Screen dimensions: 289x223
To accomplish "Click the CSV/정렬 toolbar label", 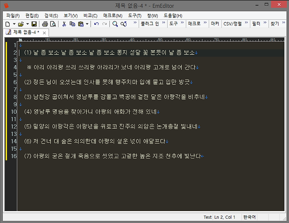I will pos(232,24).
